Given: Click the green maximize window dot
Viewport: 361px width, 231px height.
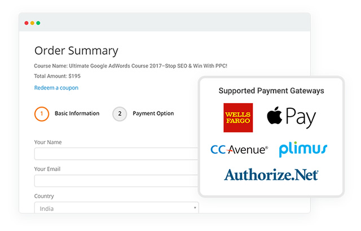Looking at the screenshot, I should (38, 23).
